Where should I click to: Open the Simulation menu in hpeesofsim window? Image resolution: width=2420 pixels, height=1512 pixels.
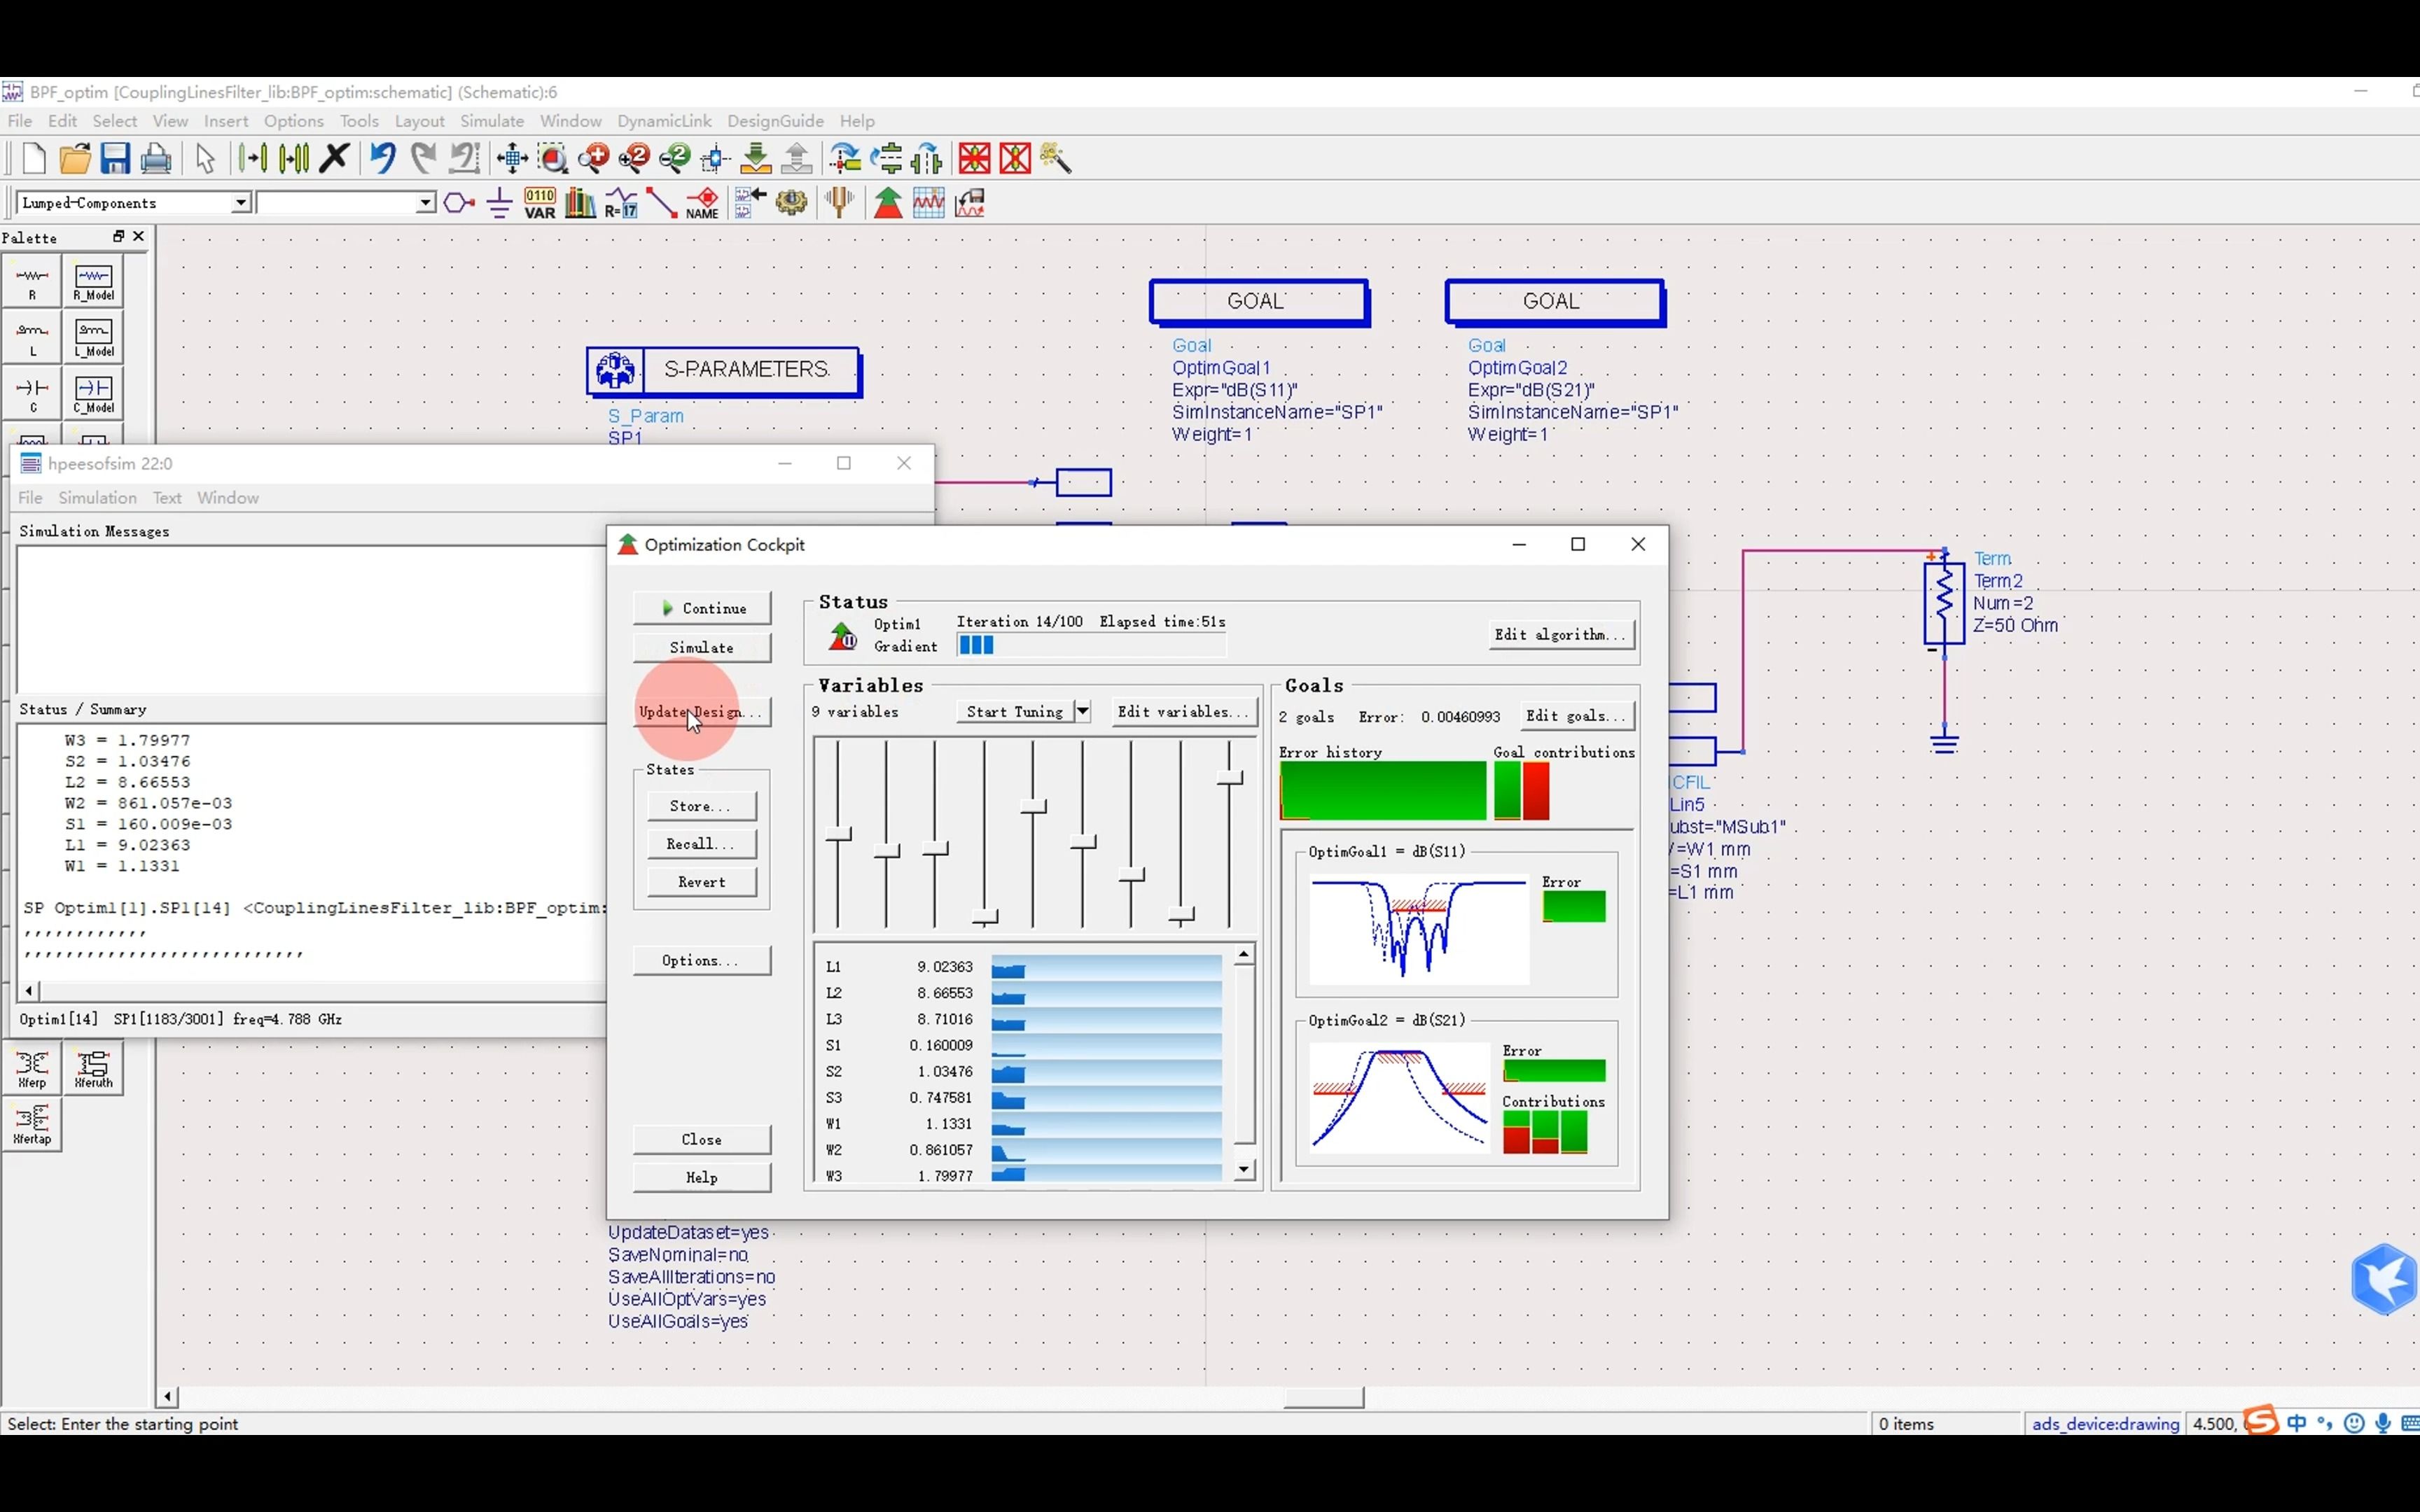(x=97, y=498)
